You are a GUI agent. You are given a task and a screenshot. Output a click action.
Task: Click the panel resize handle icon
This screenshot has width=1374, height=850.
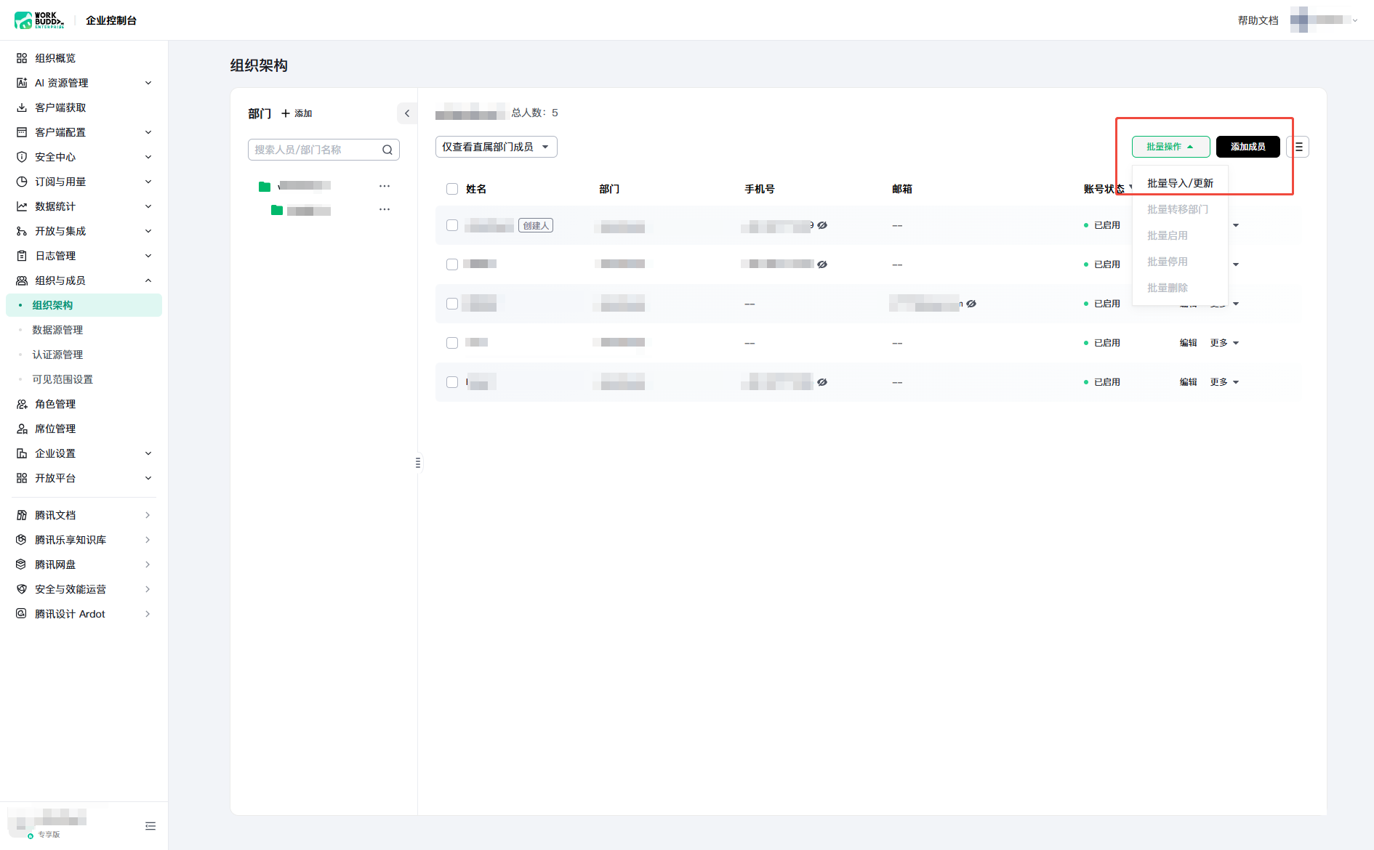point(418,463)
